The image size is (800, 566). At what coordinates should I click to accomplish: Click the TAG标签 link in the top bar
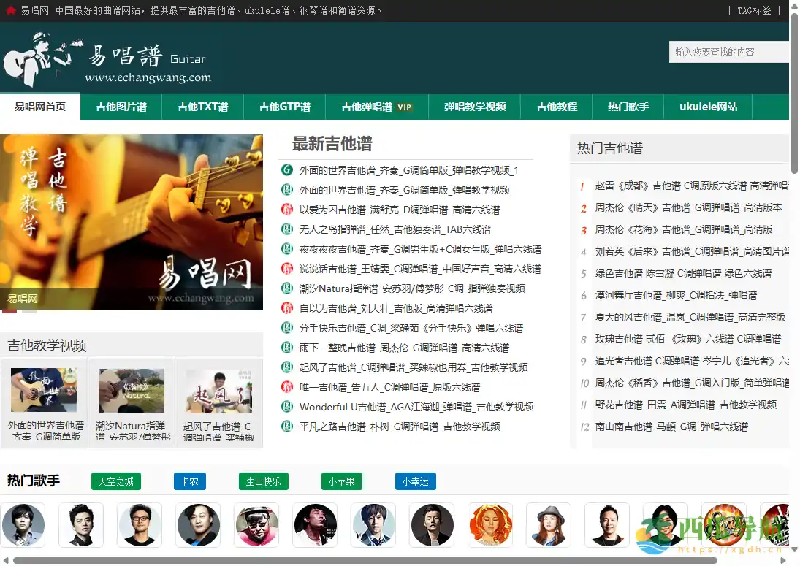click(753, 11)
